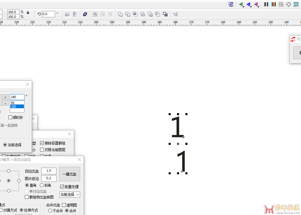This screenshot has height=215, width=301.
Task: Click the Back Minus Front icon
Action: click(158, 14)
